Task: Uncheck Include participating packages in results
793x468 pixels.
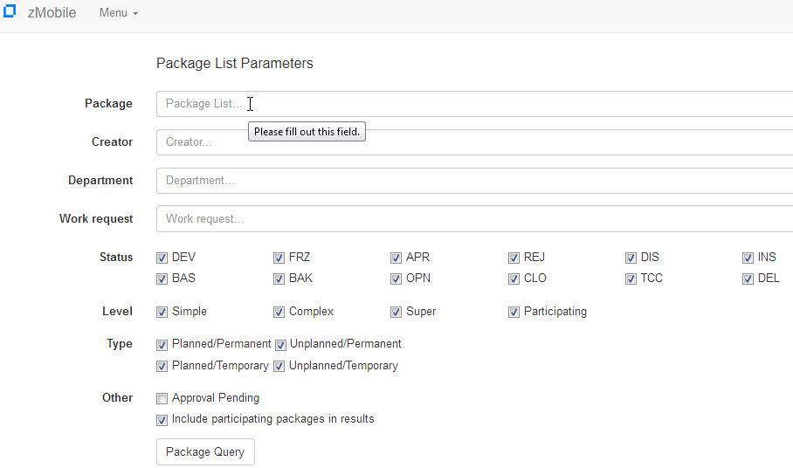Action: click(x=162, y=420)
